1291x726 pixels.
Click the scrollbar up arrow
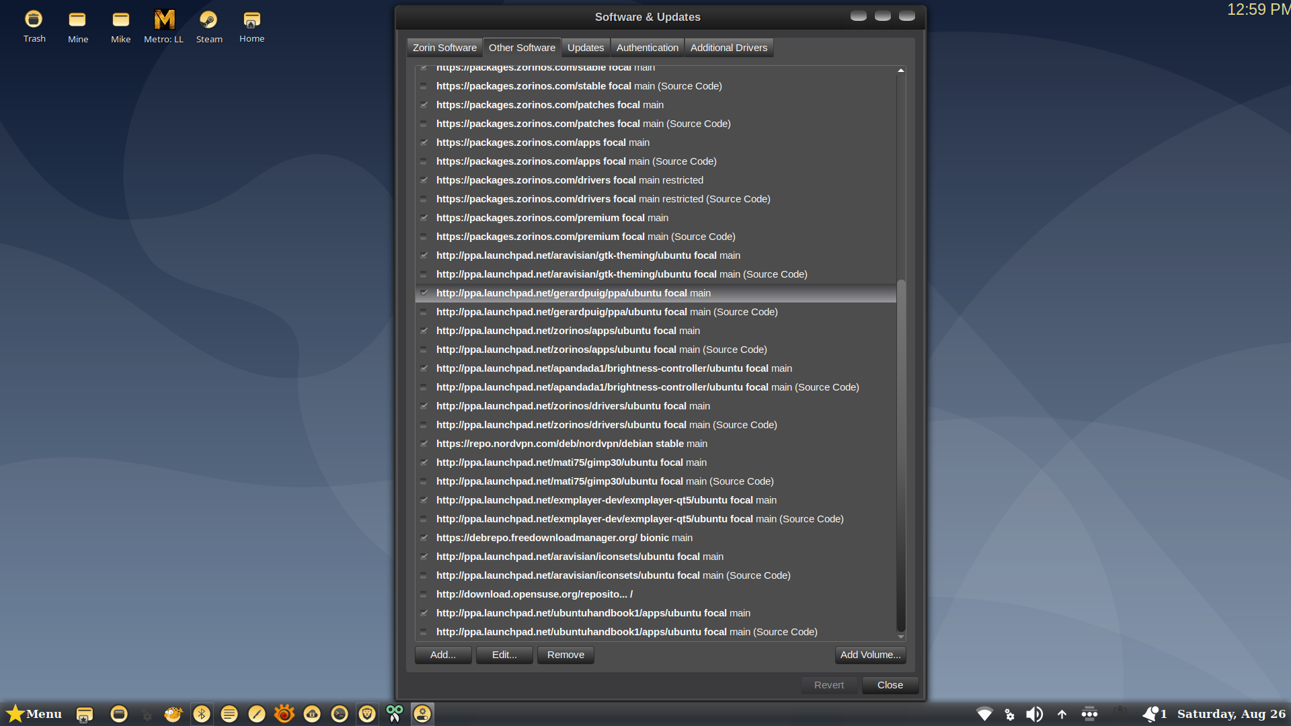pos(901,71)
